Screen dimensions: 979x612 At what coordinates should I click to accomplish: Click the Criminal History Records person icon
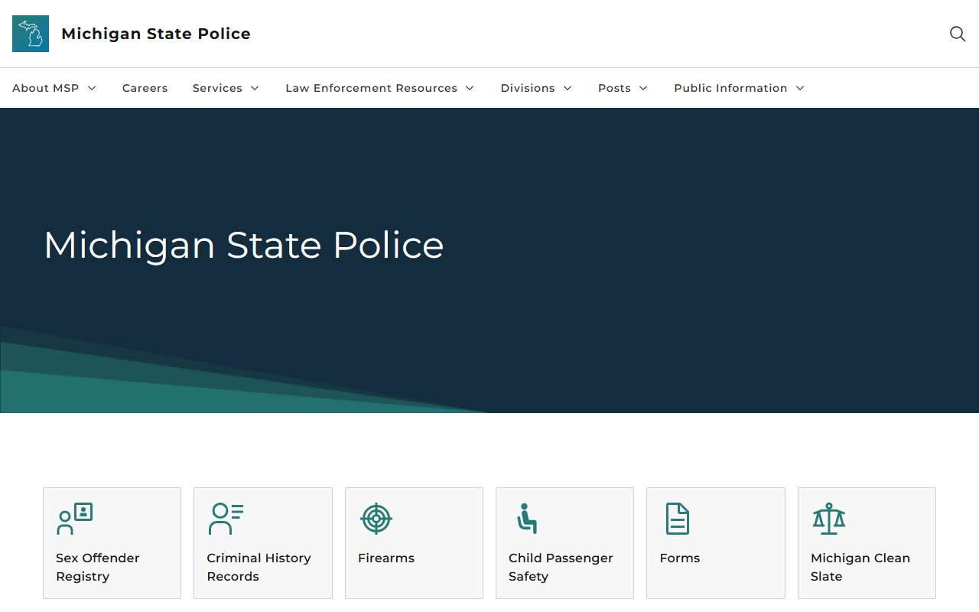(x=226, y=519)
